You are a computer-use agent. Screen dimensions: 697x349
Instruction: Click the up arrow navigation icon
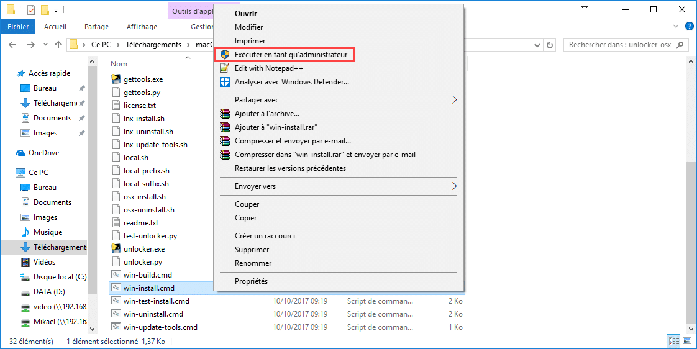click(58, 45)
